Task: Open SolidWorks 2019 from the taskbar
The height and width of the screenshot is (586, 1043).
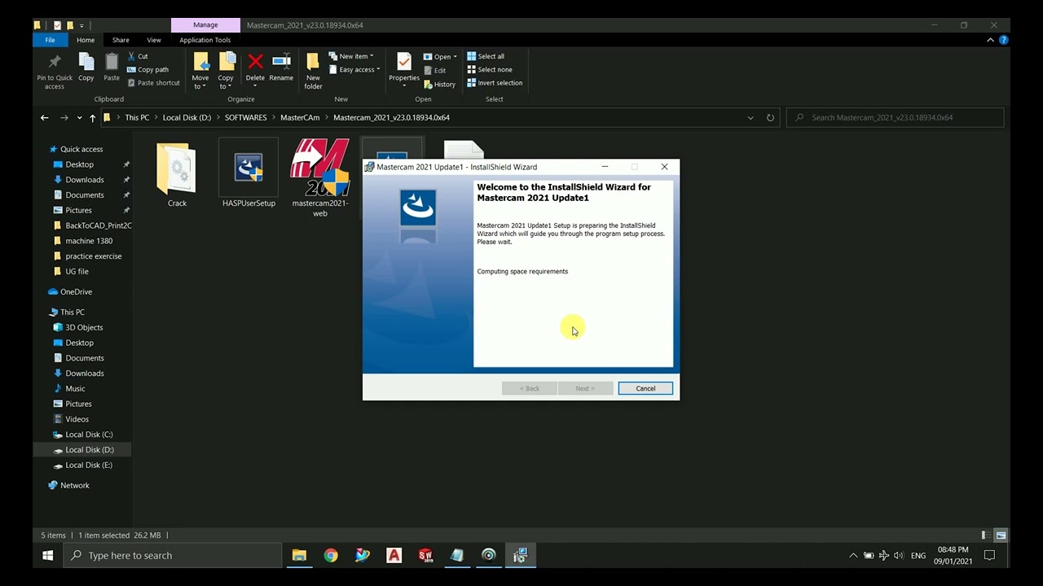Action: click(425, 555)
